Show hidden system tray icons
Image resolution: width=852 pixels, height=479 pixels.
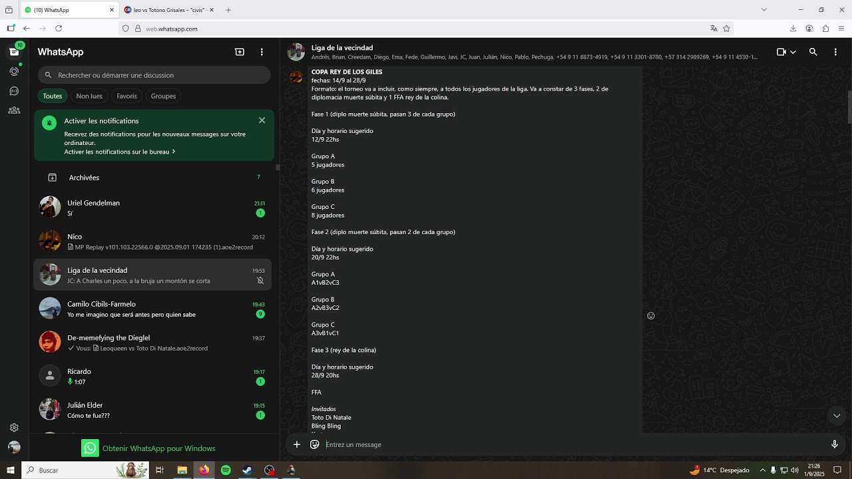(x=763, y=470)
